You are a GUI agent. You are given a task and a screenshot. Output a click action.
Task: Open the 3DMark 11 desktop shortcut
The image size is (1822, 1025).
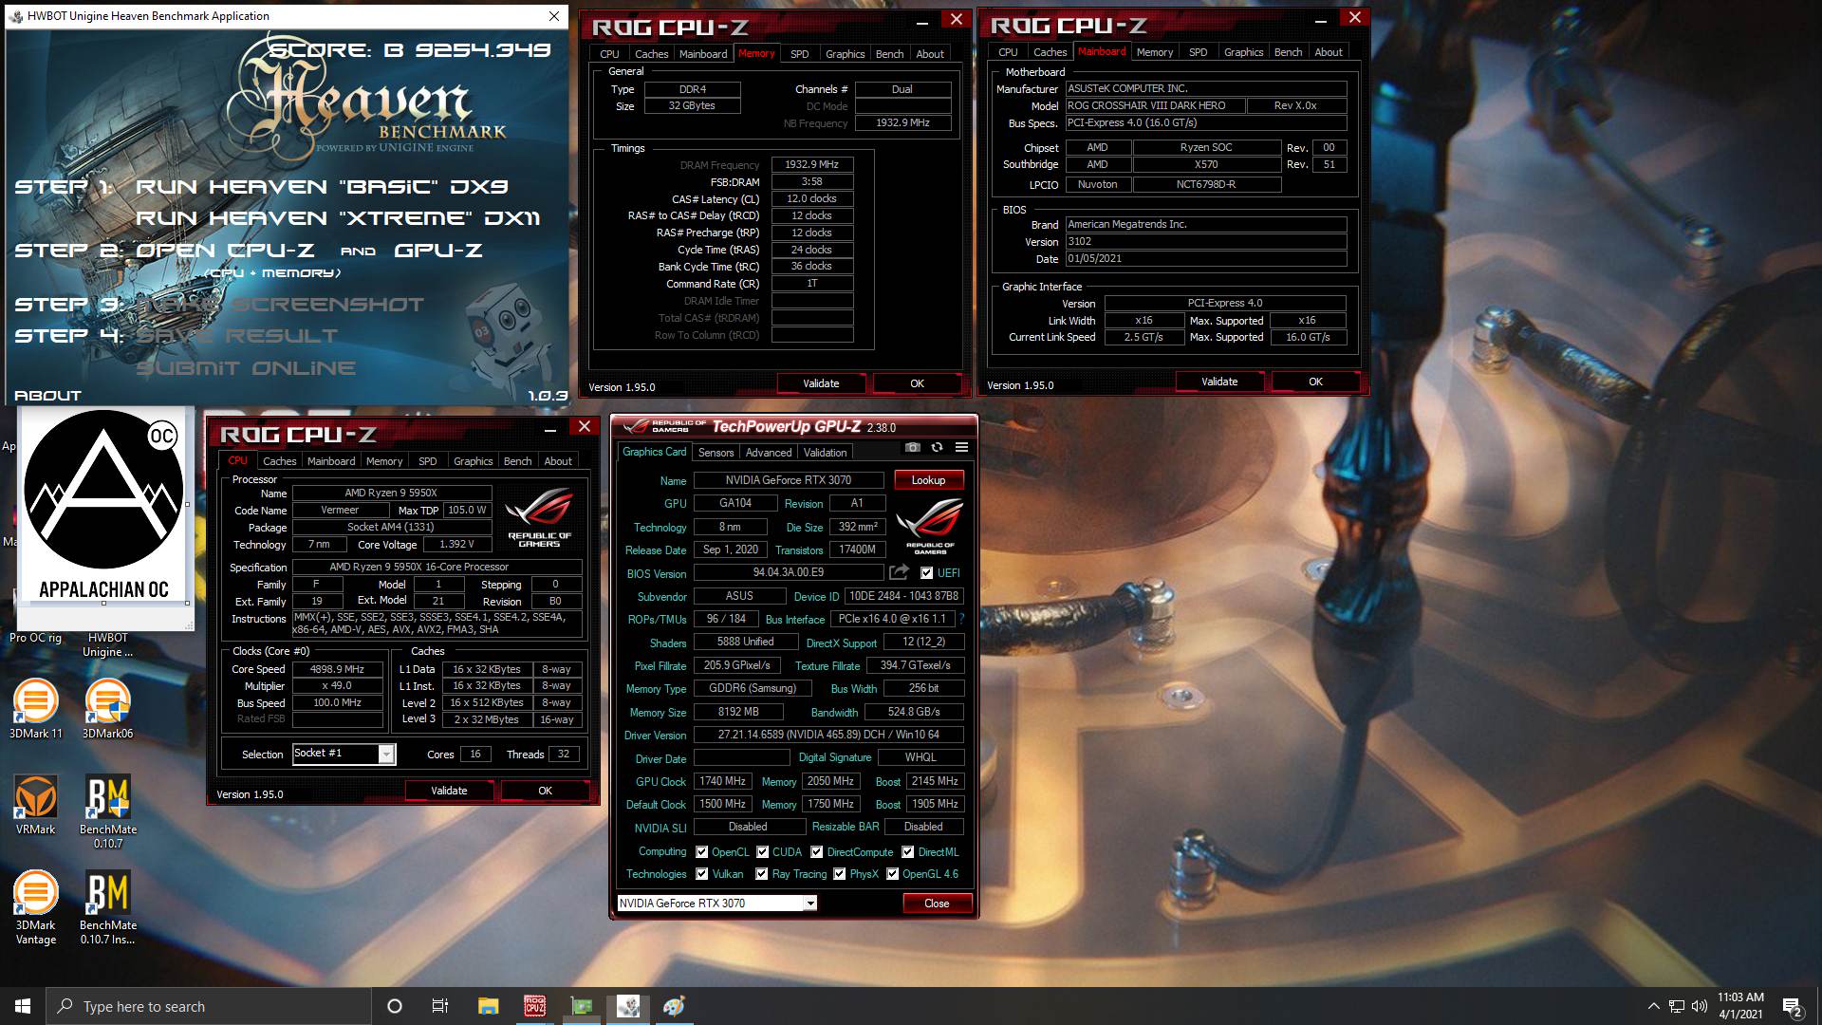click(x=35, y=709)
